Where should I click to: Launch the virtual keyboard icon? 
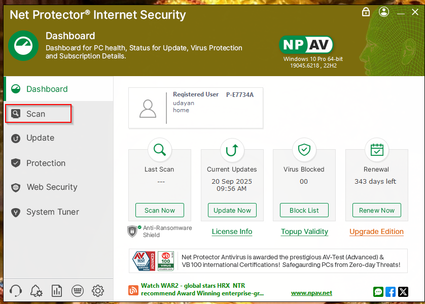point(77,291)
